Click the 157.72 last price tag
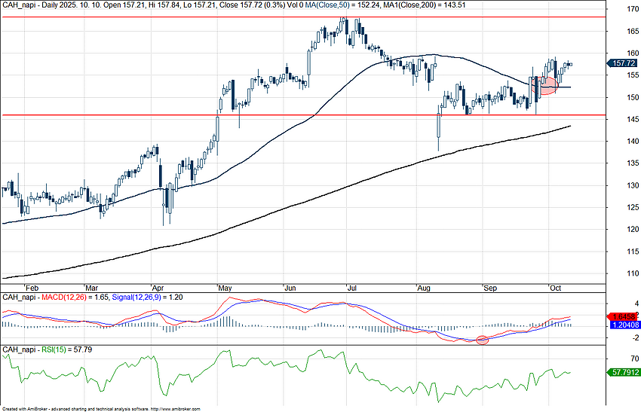 click(x=624, y=64)
